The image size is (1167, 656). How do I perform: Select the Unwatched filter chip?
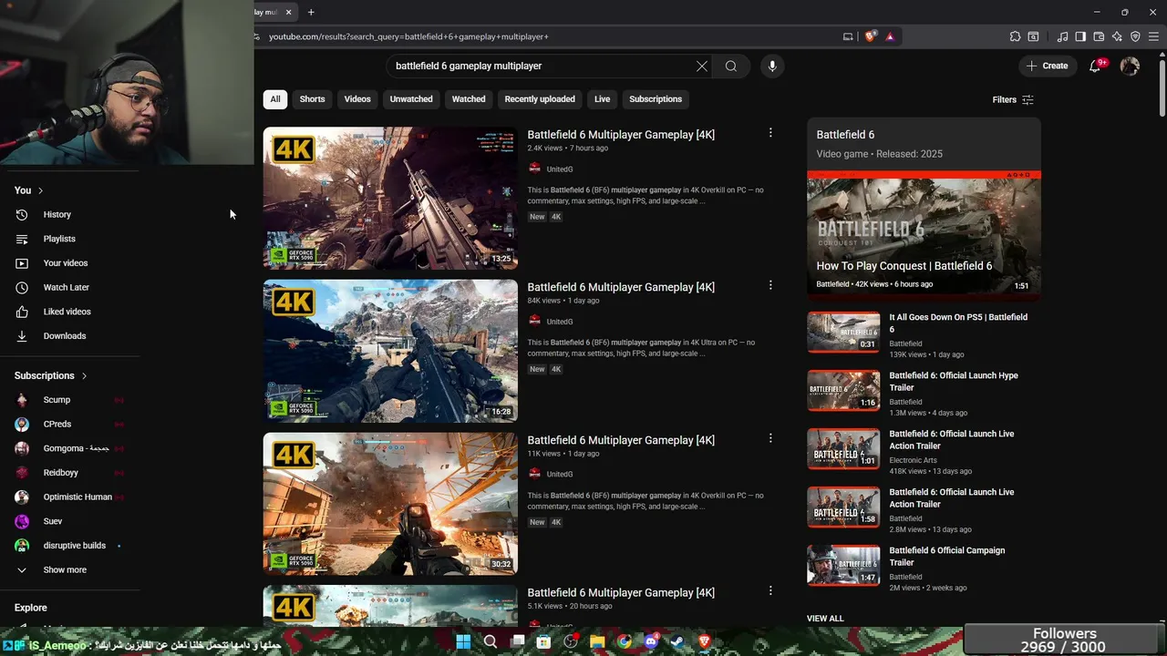point(411,98)
